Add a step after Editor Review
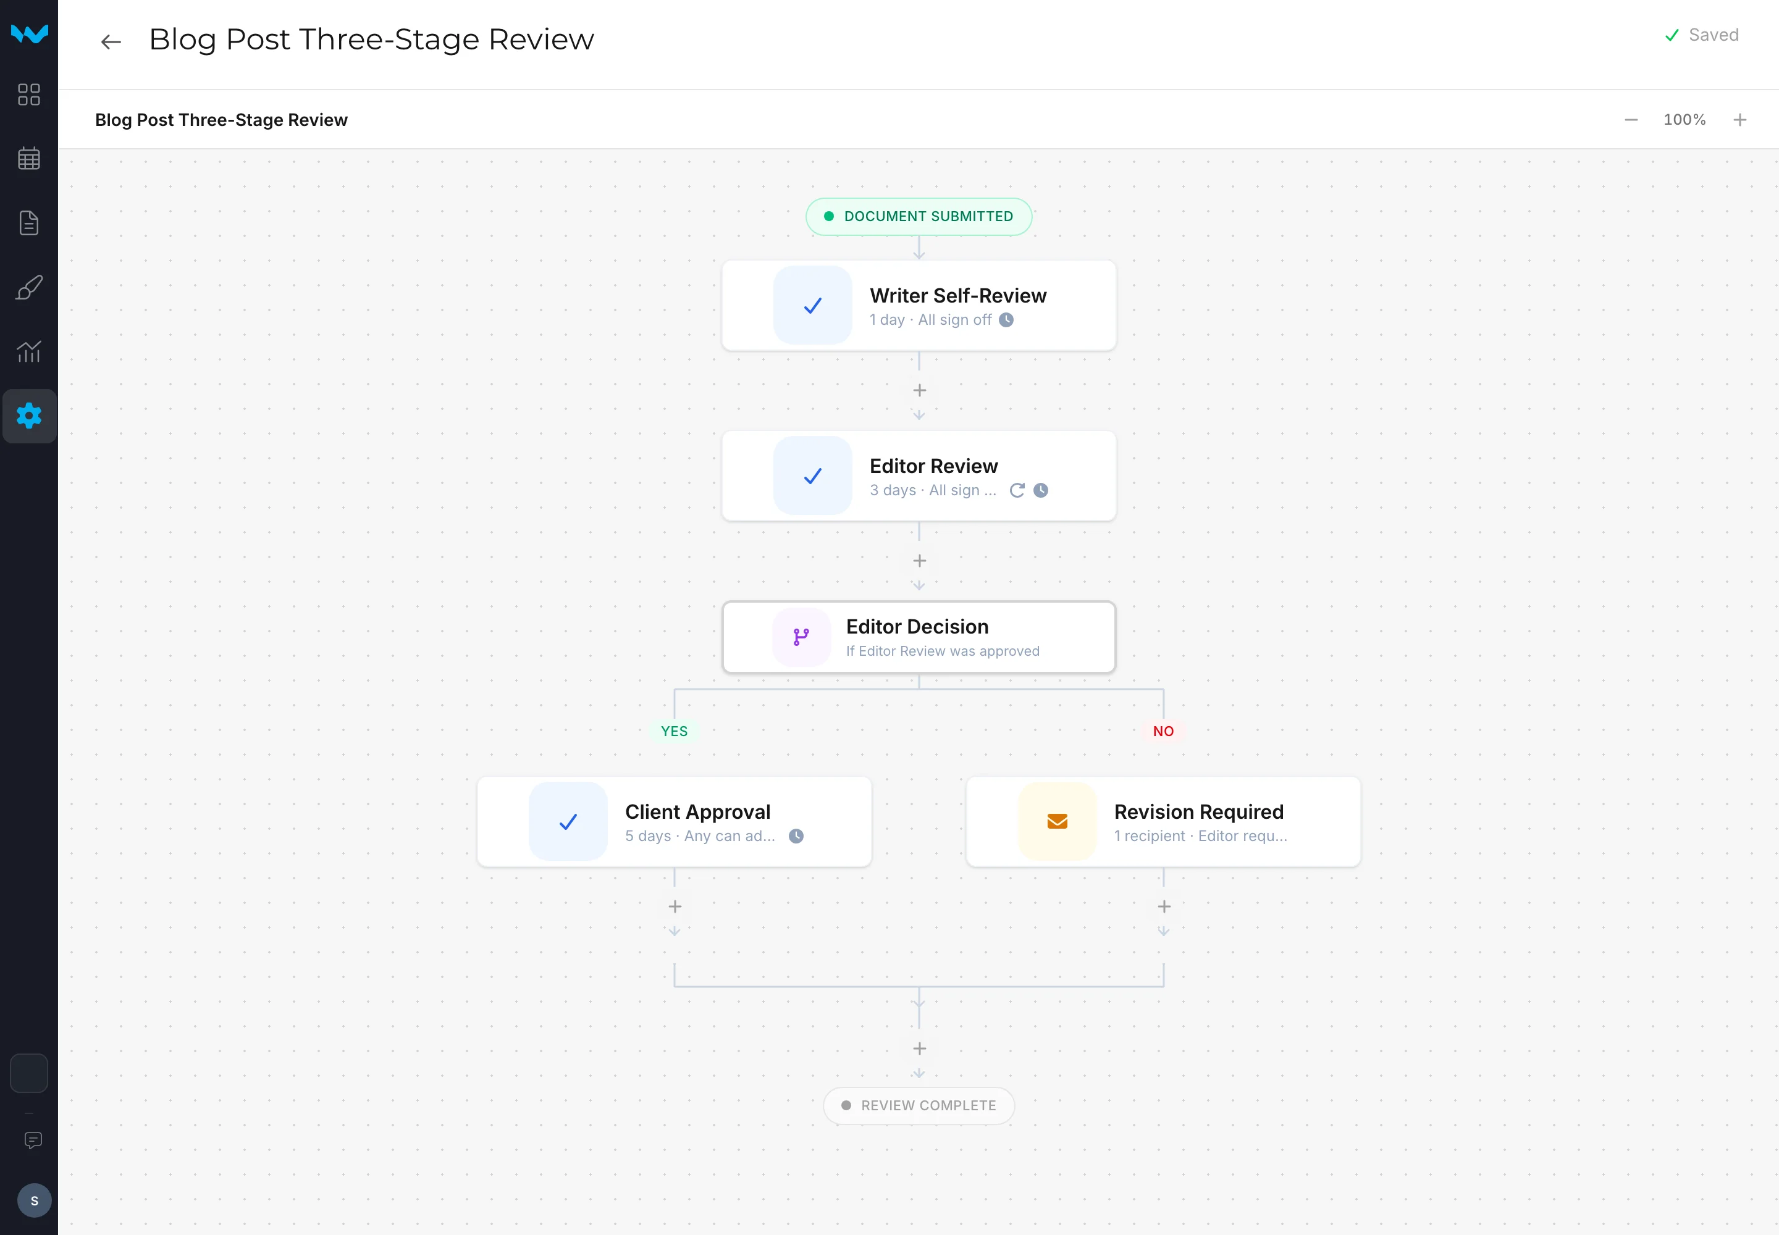Viewport: 1779px width, 1235px height. 919,561
